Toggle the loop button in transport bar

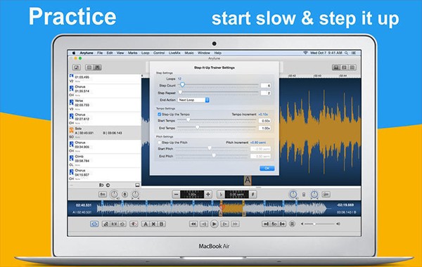click(94, 224)
